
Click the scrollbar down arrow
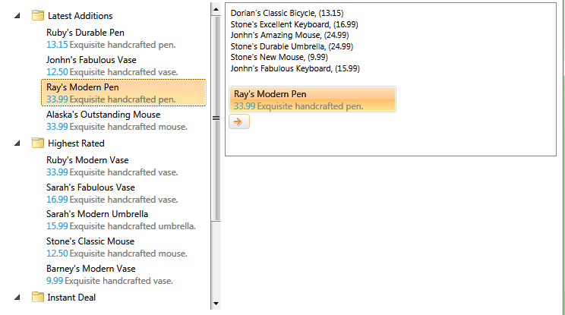click(x=216, y=304)
